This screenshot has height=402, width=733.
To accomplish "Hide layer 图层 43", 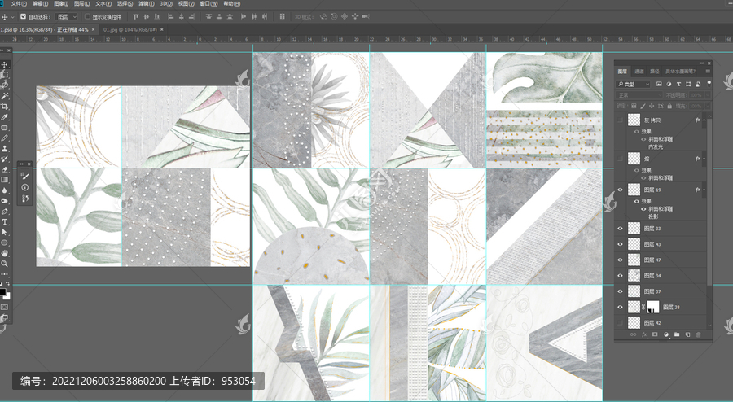I will (621, 244).
